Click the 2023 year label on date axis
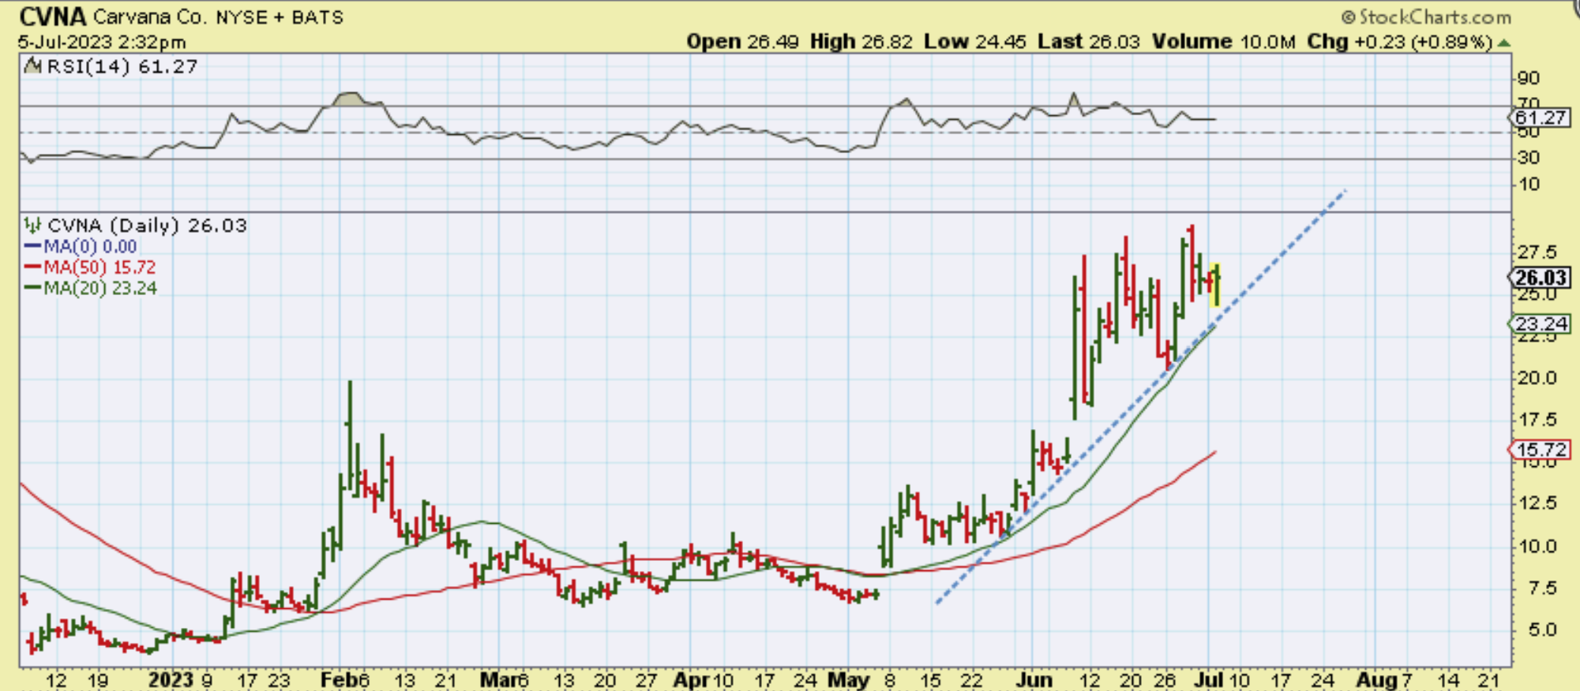1580x691 pixels. tap(171, 680)
